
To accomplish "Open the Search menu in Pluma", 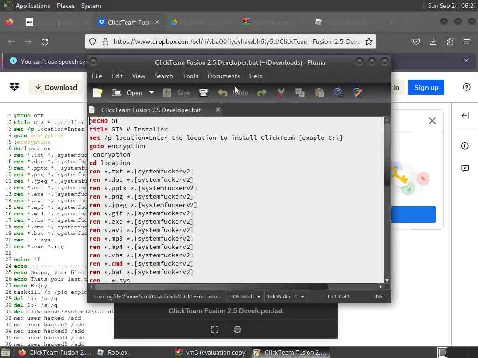I will point(164,76).
